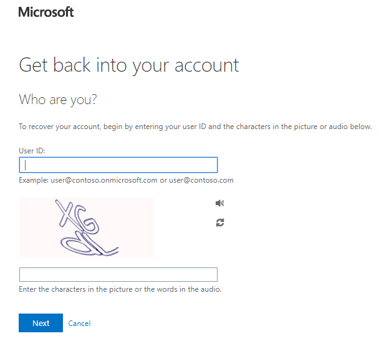Screen dimensions: 379x341
Task: Click the 'Get back into your account' heading
Action: [129, 65]
